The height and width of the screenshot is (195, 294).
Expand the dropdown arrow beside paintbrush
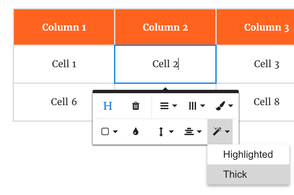coord(231,106)
